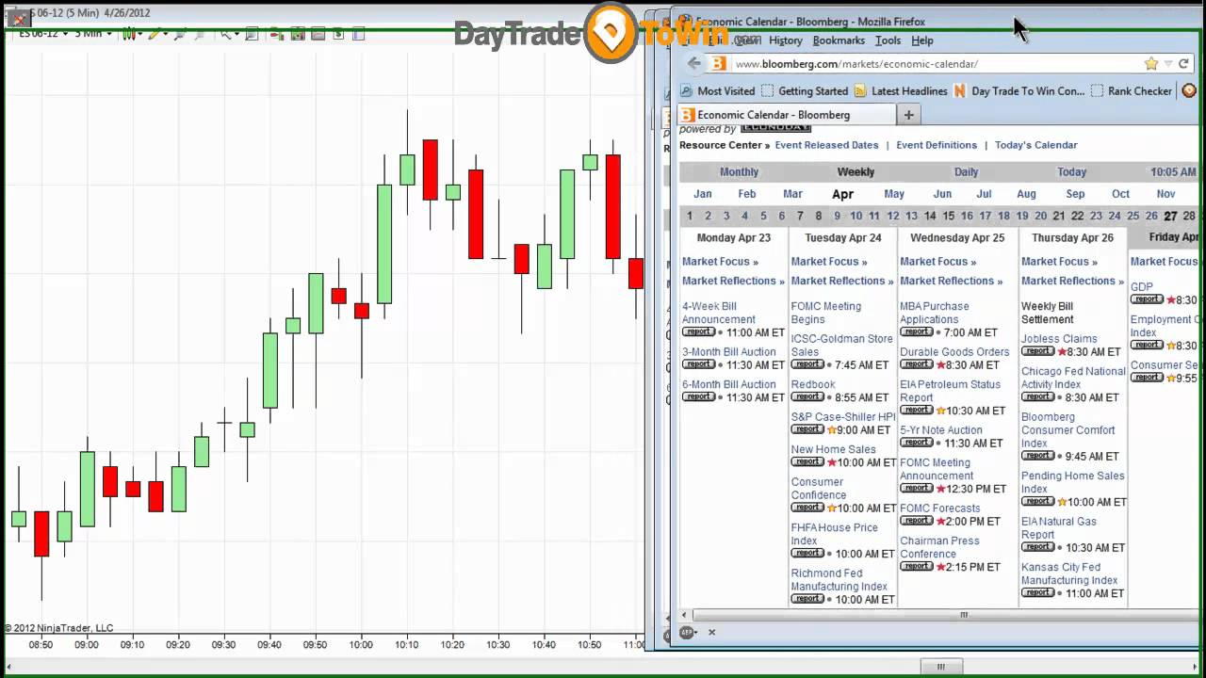Click the reload page icon in Firefox
The height and width of the screenshot is (678, 1206).
click(x=1183, y=64)
